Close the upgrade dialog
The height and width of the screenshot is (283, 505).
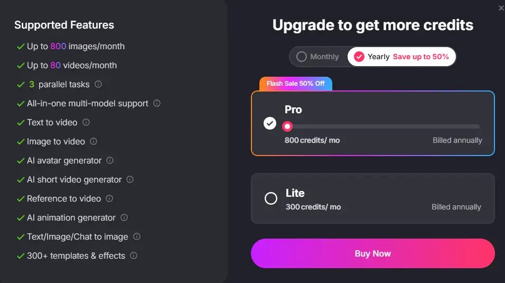[501, 7]
